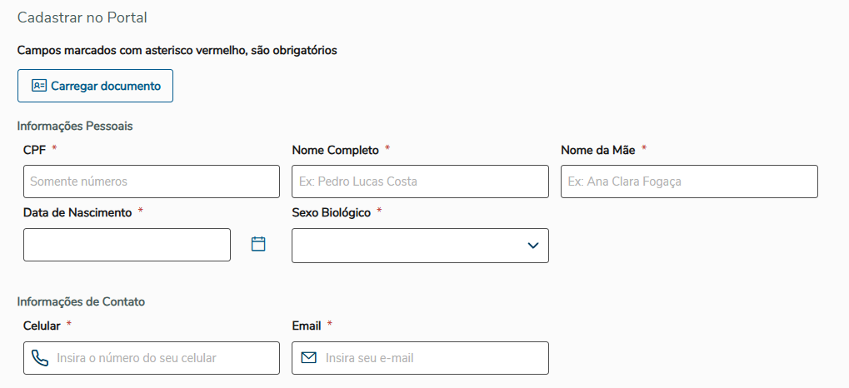Click the Nome da Mãe label

point(597,150)
